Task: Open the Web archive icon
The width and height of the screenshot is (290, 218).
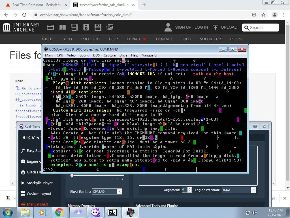Action: [50, 27]
